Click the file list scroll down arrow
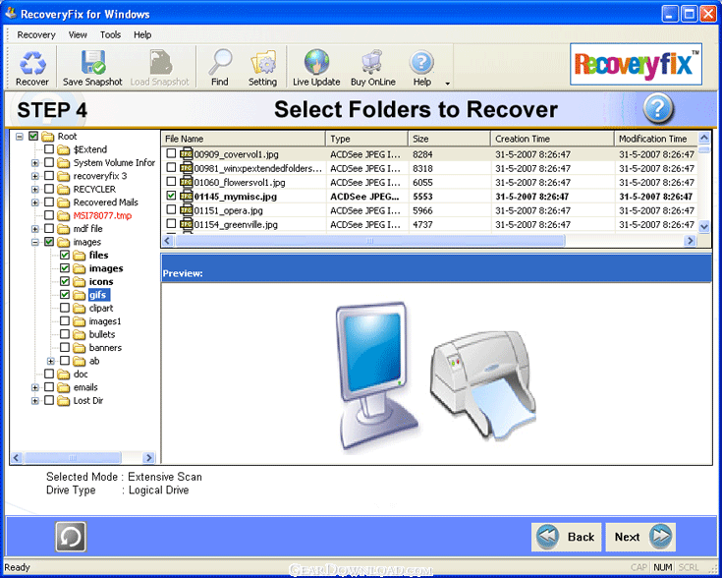 tap(704, 226)
